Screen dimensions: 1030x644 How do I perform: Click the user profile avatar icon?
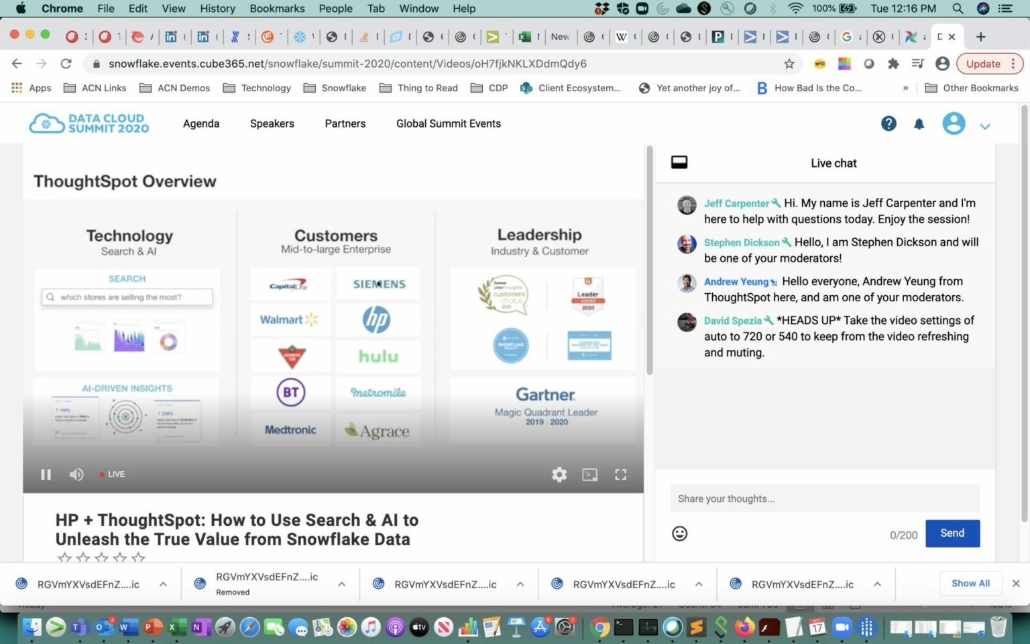pos(954,123)
